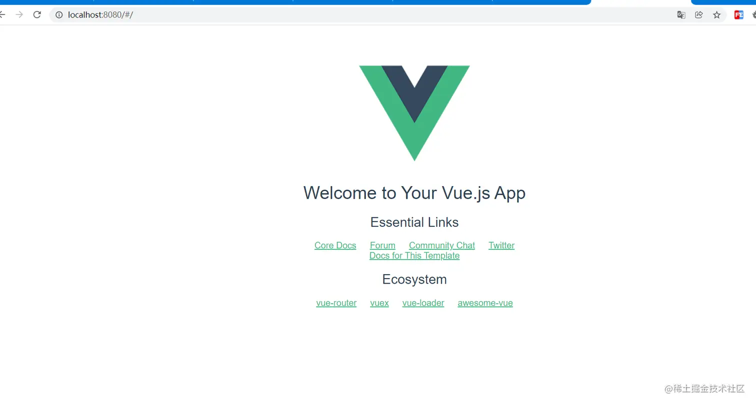Open the FE helper extension
Screen dimensions: 756x405
tap(738, 15)
